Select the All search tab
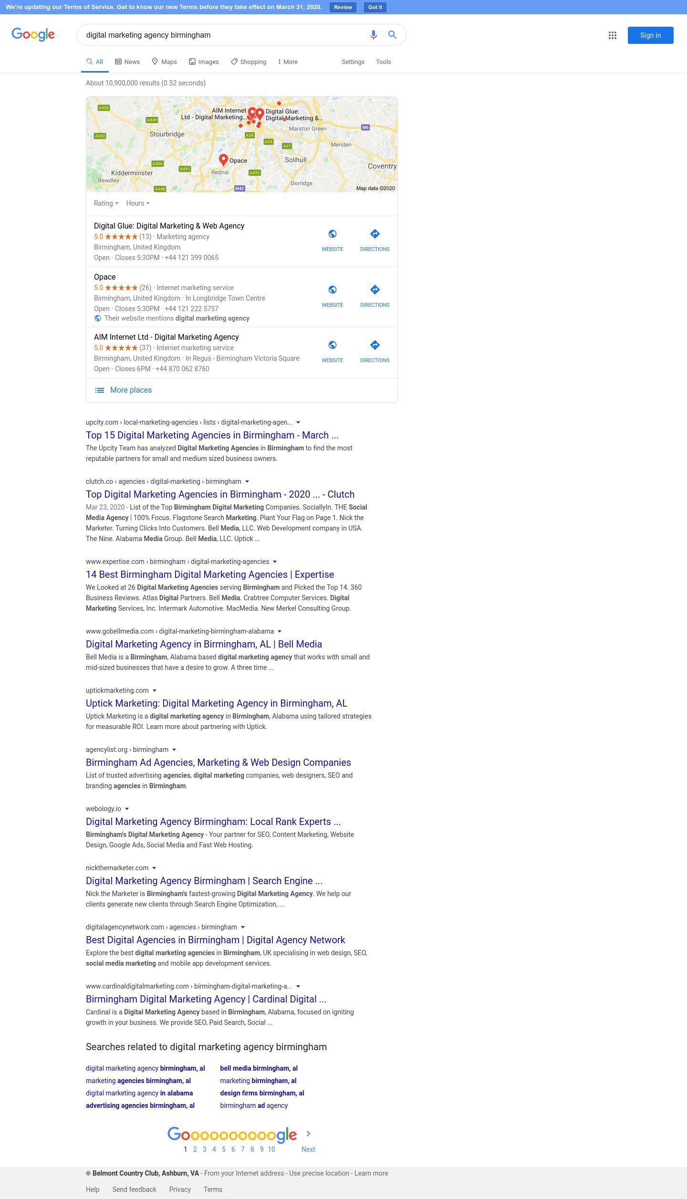 point(95,62)
